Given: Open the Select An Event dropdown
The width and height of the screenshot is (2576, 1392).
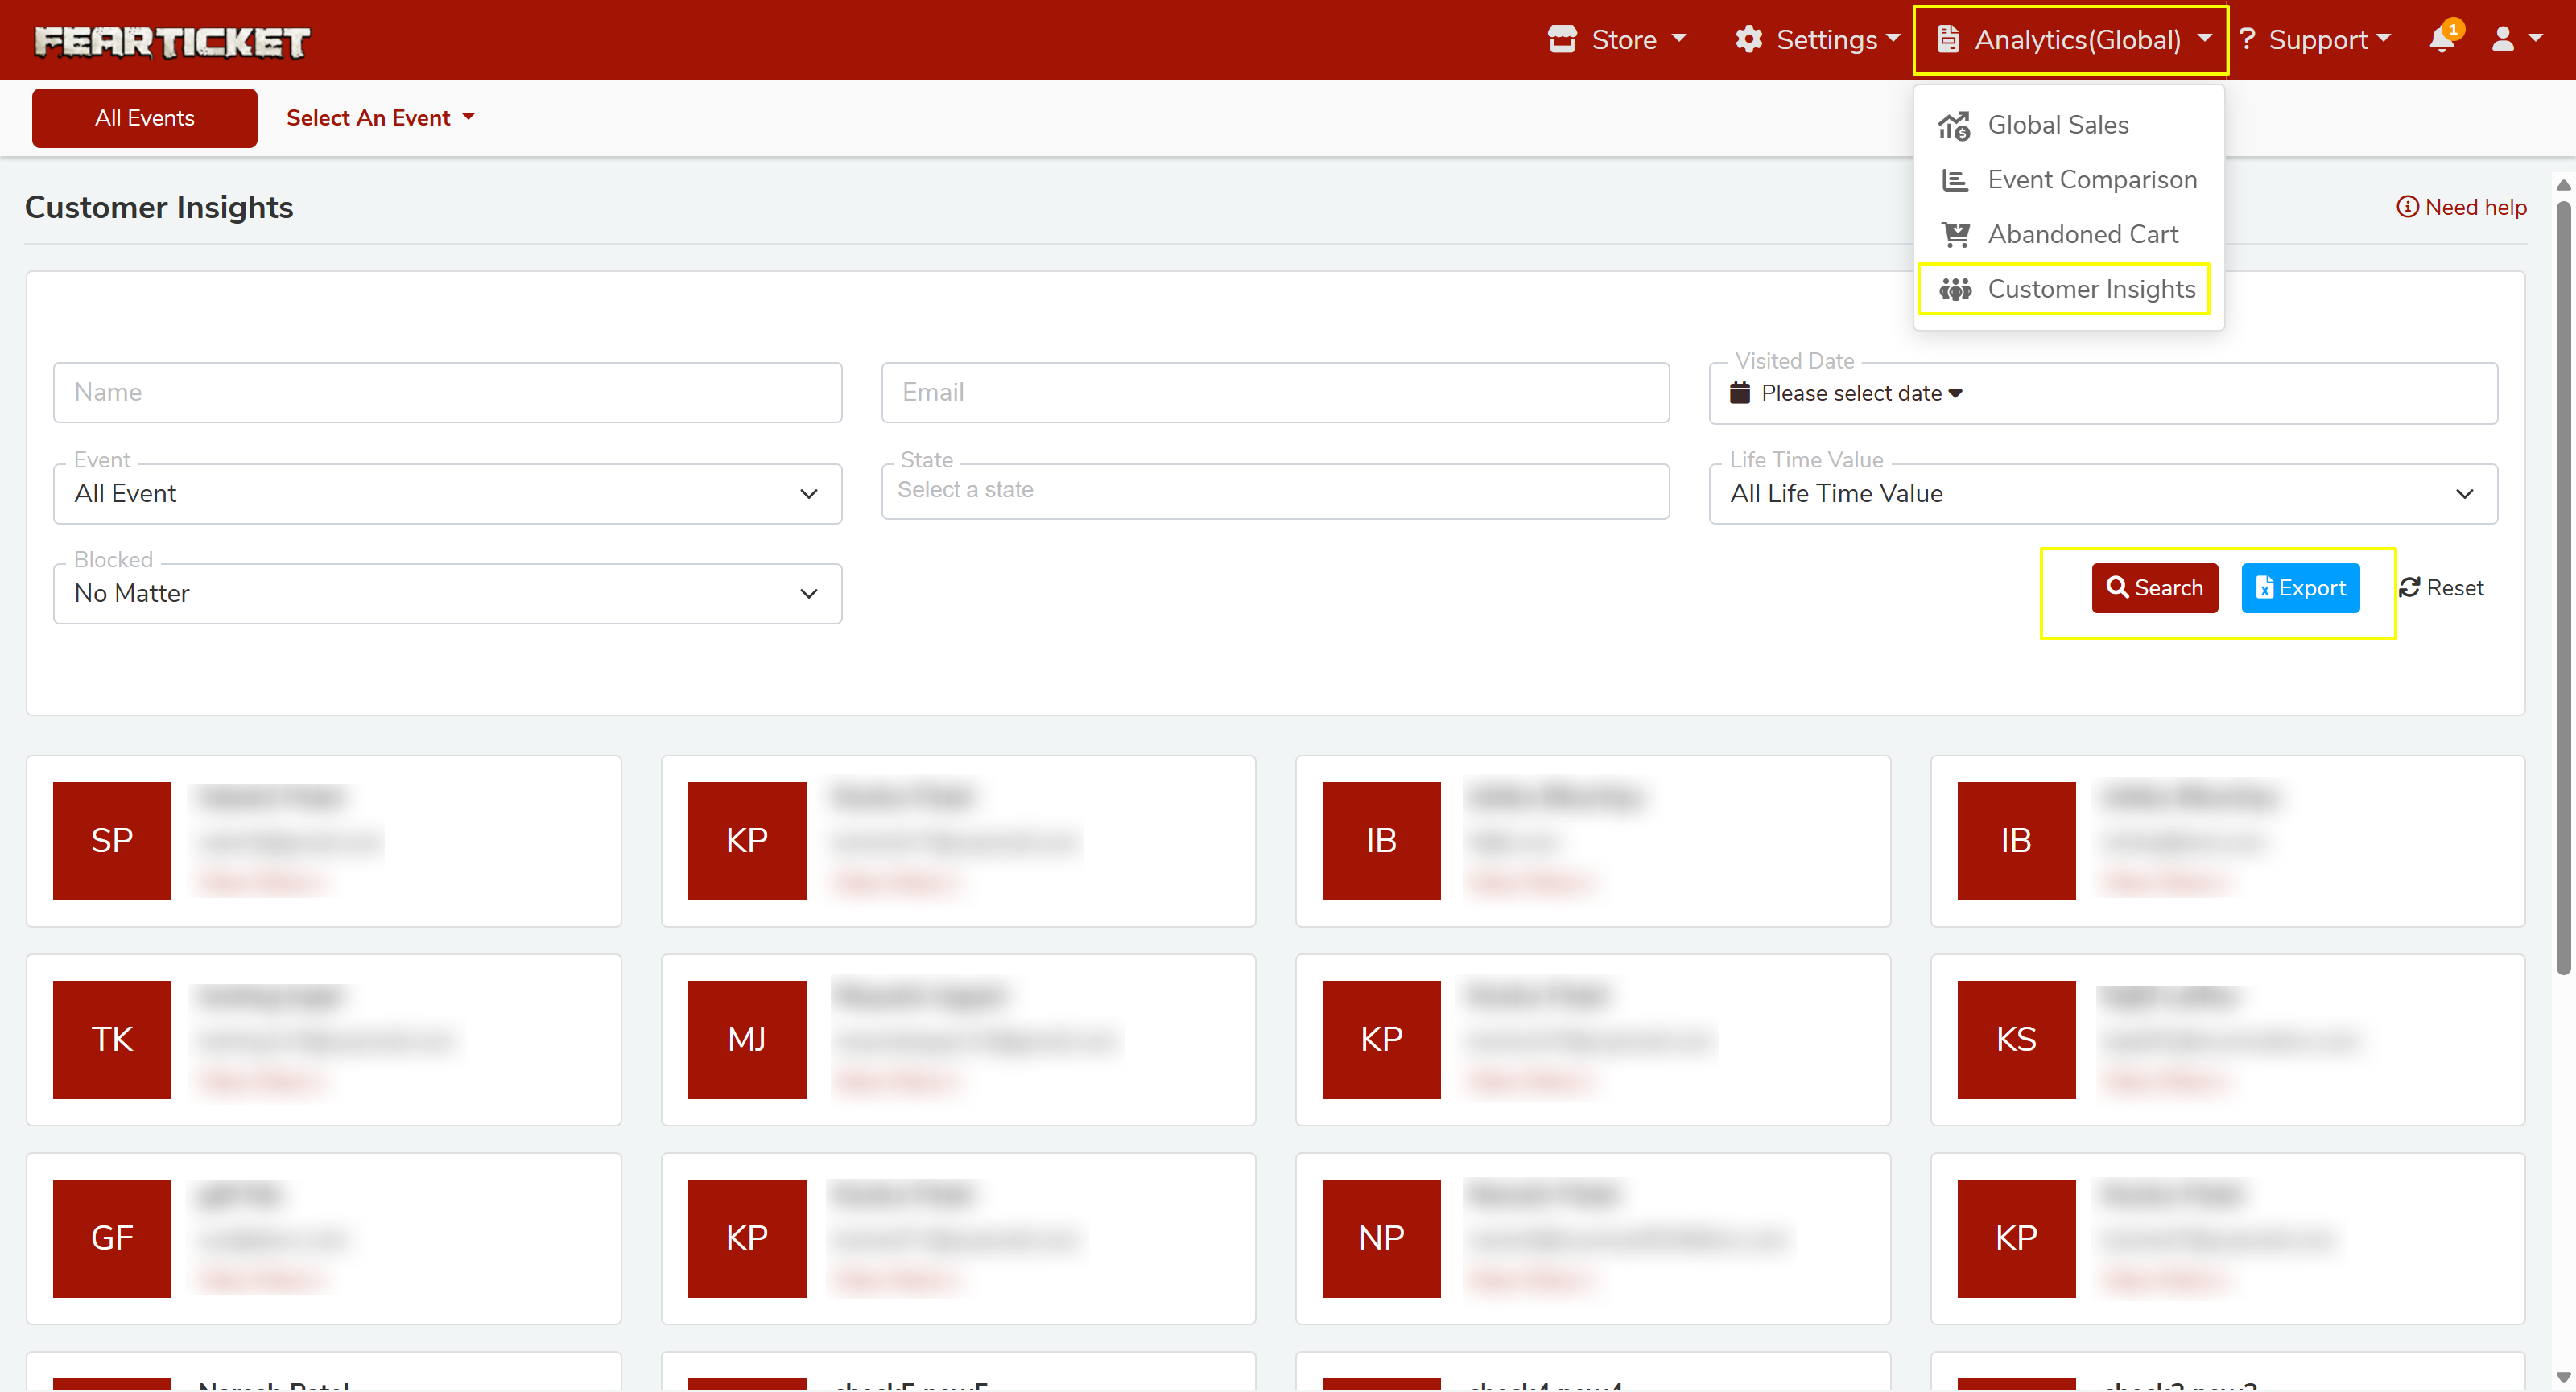Looking at the screenshot, I should (x=380, y=118).
